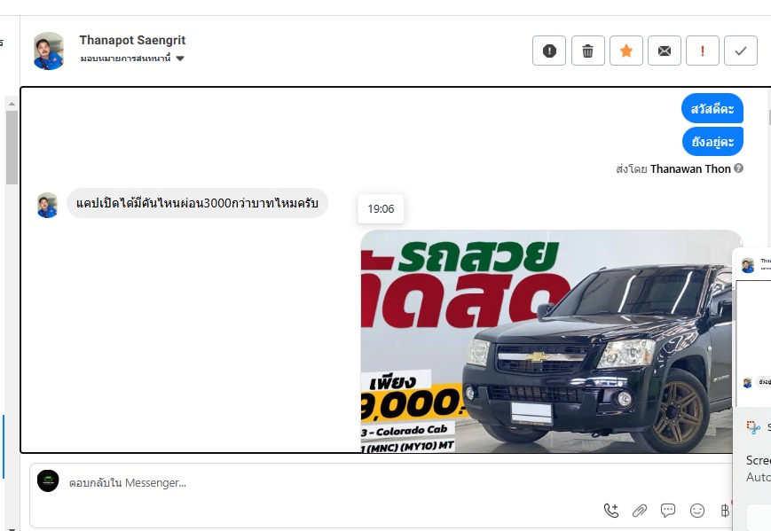
Task: Click the sent bubble "สวัสดีค่ะ"
Action: (712, 108)
